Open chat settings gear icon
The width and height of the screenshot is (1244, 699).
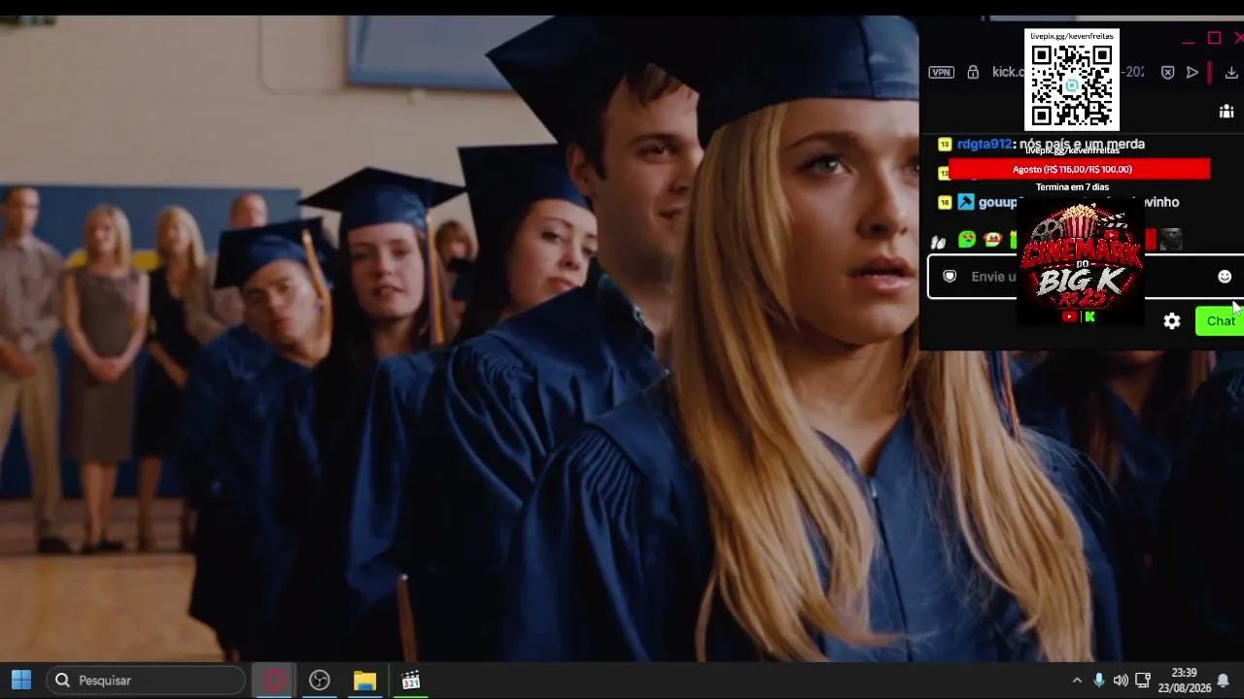[x=1172, y=321]
